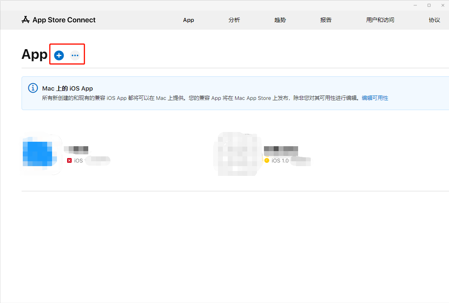Image resolution: width=449 pixels, height=303 pixels.
Task: Click the iOS label of the first app
Action: pos(77,160)
